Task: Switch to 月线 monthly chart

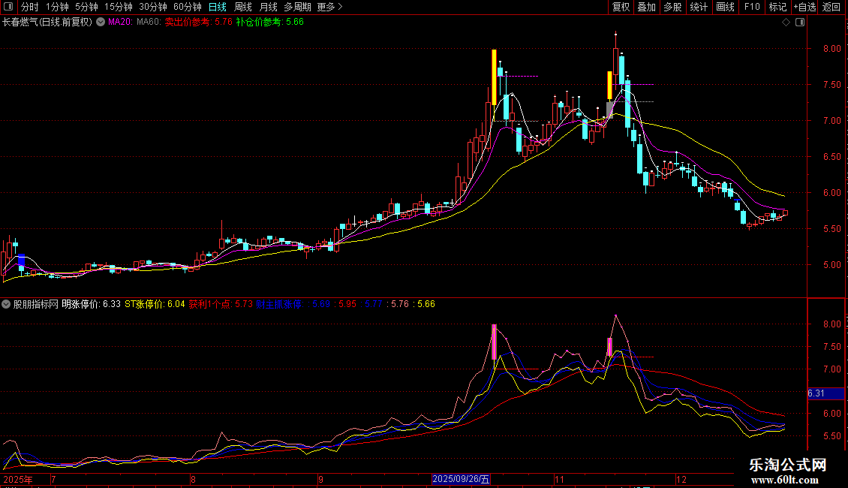Action: click(268, 7)
